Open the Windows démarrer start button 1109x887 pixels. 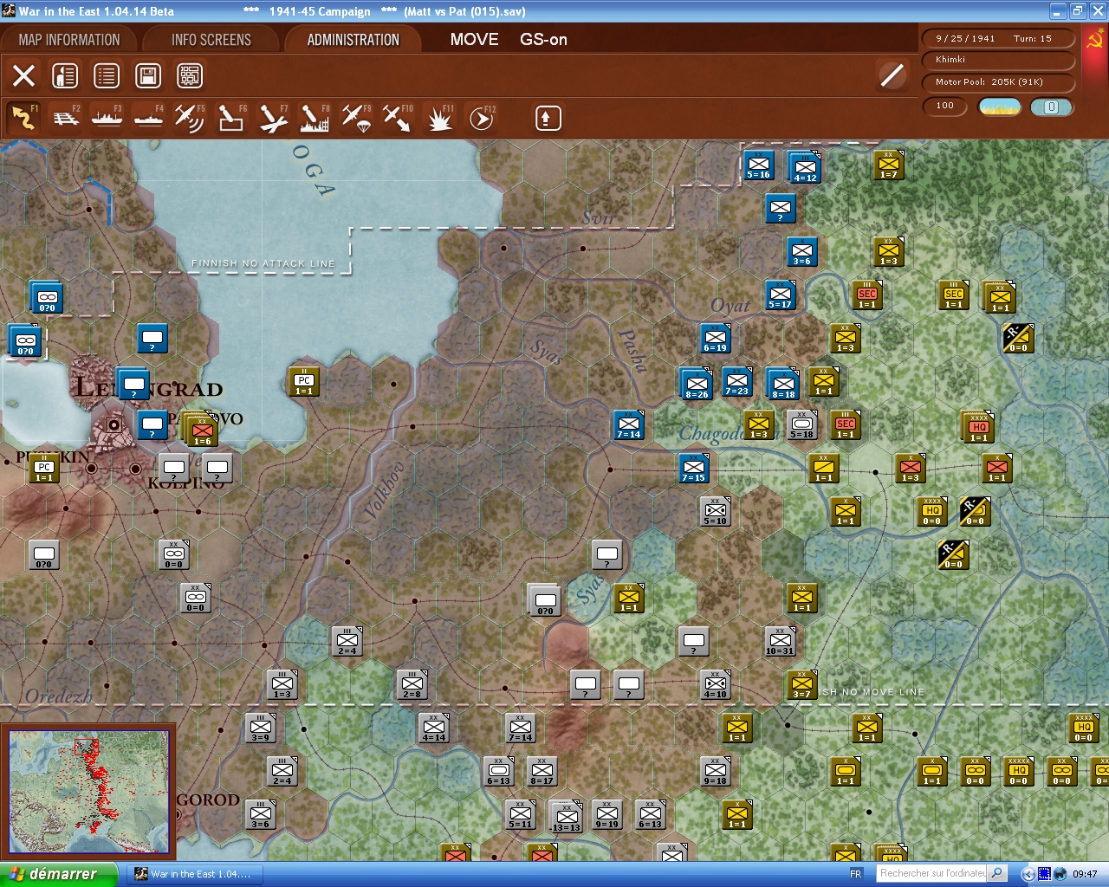point(58,874)
